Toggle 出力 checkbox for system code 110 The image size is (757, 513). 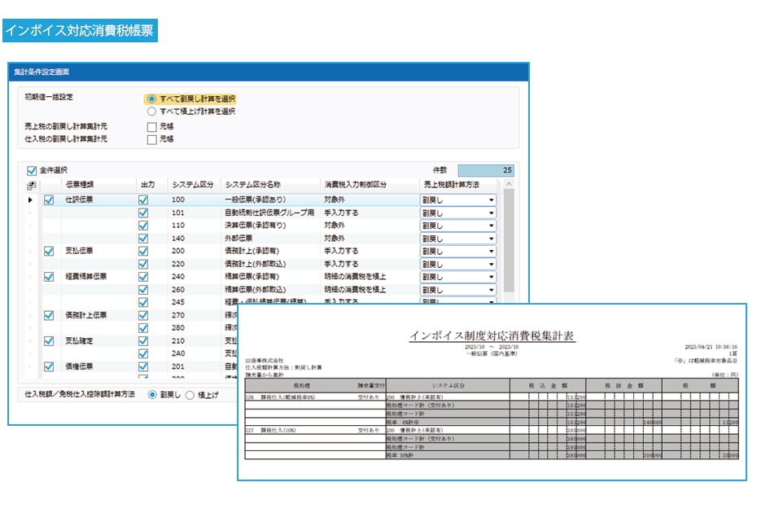pos(143,226)
